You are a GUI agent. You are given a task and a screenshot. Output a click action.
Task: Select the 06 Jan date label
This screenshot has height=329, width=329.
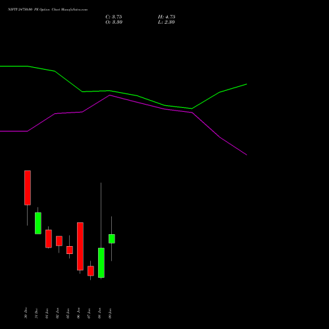point(78,313)
